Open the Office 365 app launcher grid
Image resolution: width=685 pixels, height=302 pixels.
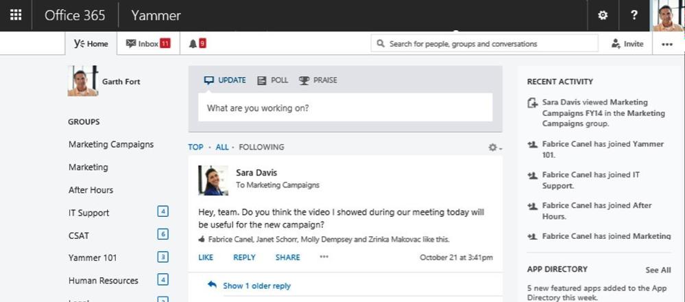coord(16,15)
